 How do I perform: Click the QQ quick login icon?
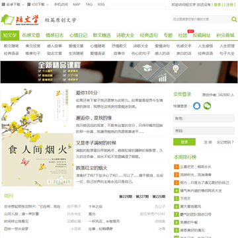[197, 106]
